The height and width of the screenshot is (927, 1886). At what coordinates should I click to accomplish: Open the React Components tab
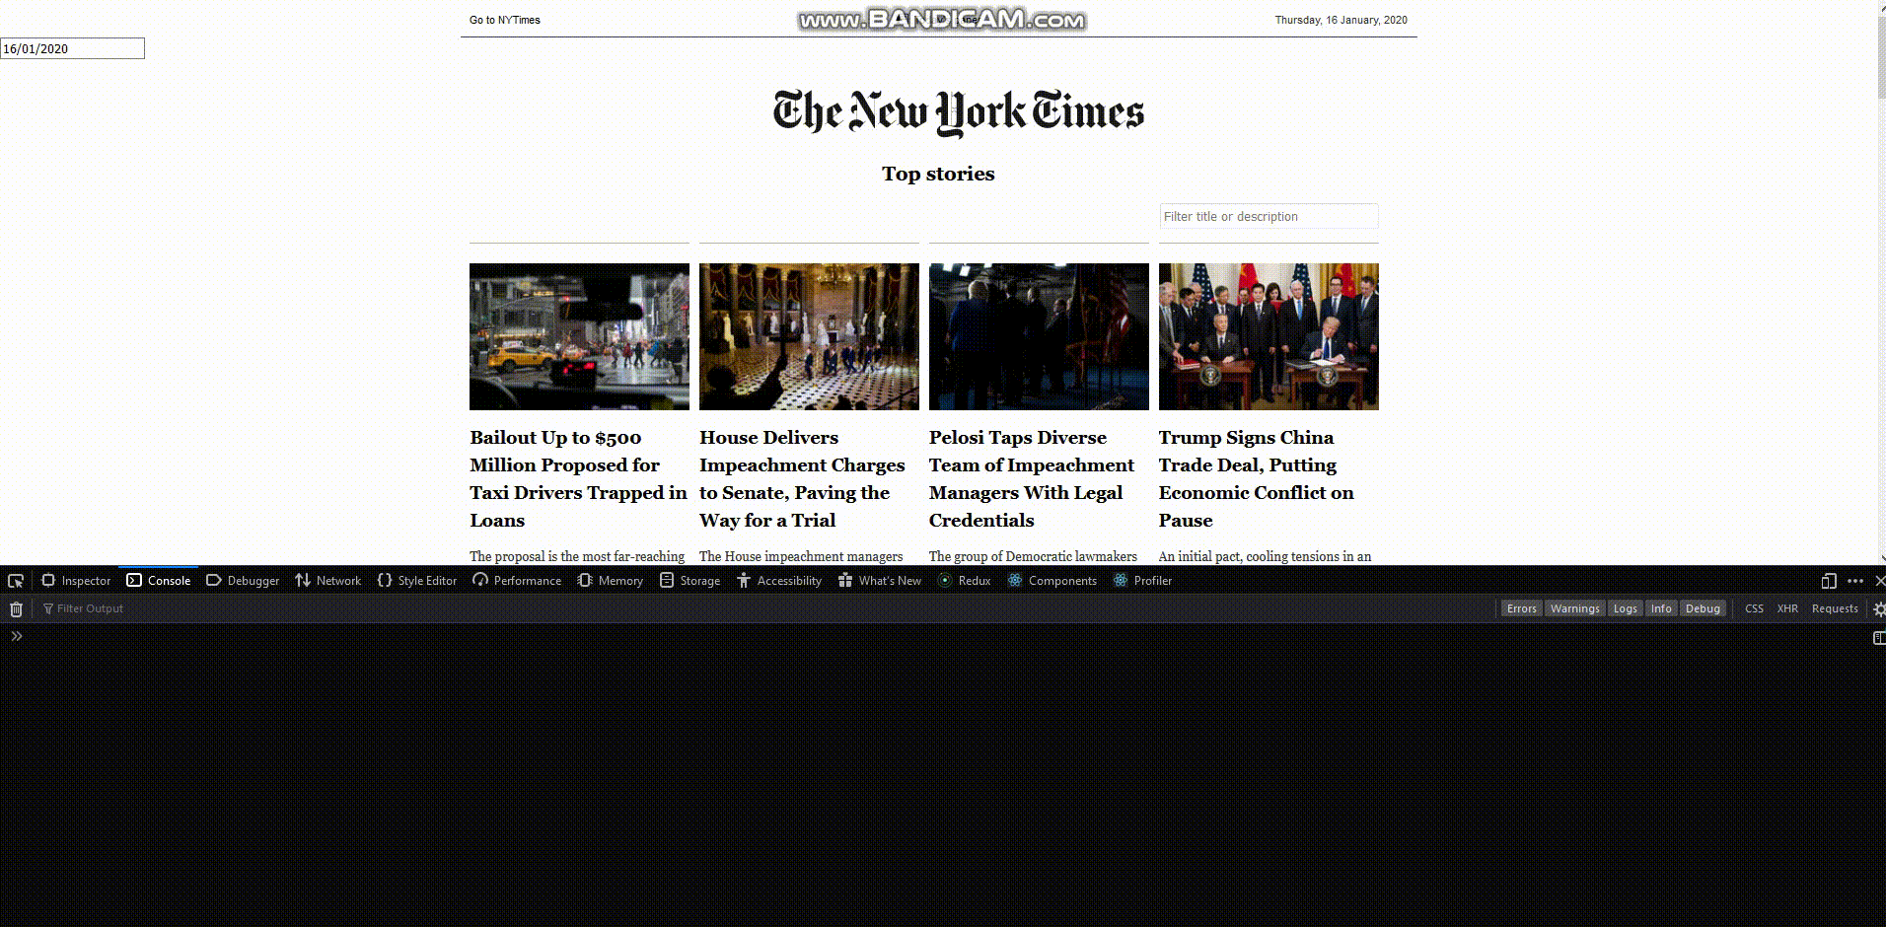point(1052,581)
